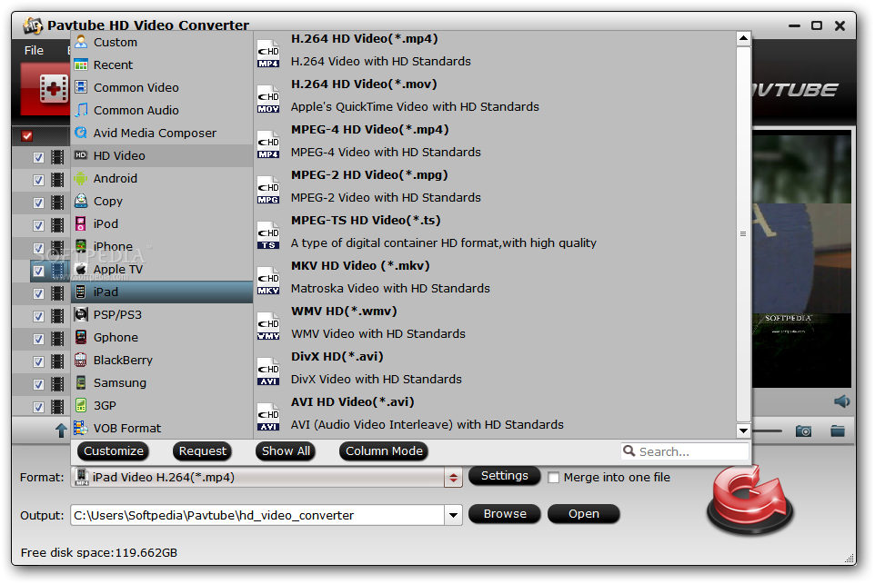Click the preview volume slider

coord(768,431)
